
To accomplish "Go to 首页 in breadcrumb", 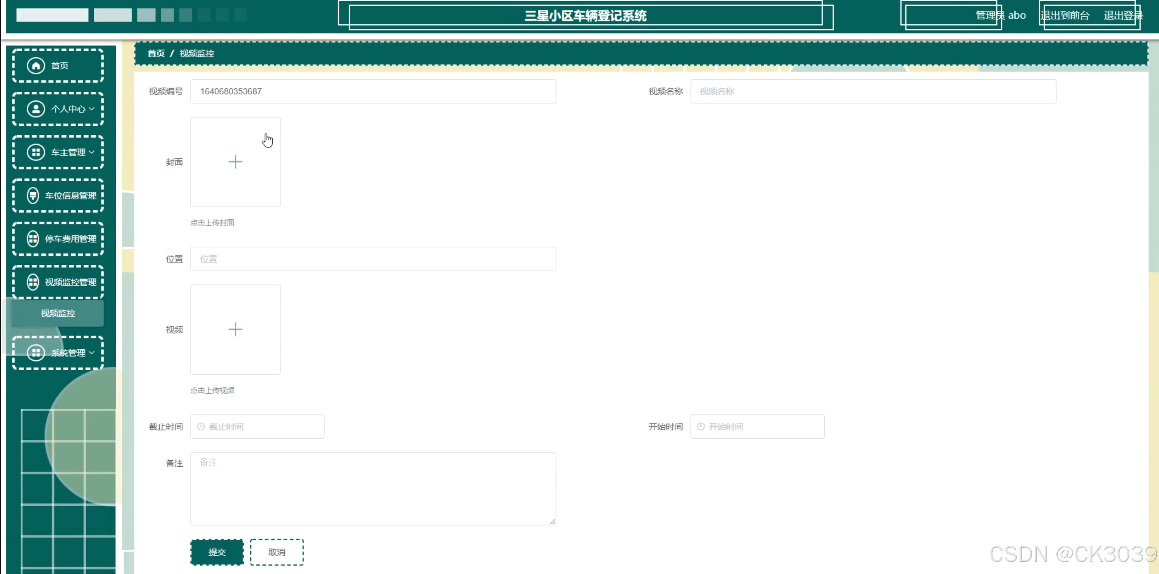I will (156, 54).
